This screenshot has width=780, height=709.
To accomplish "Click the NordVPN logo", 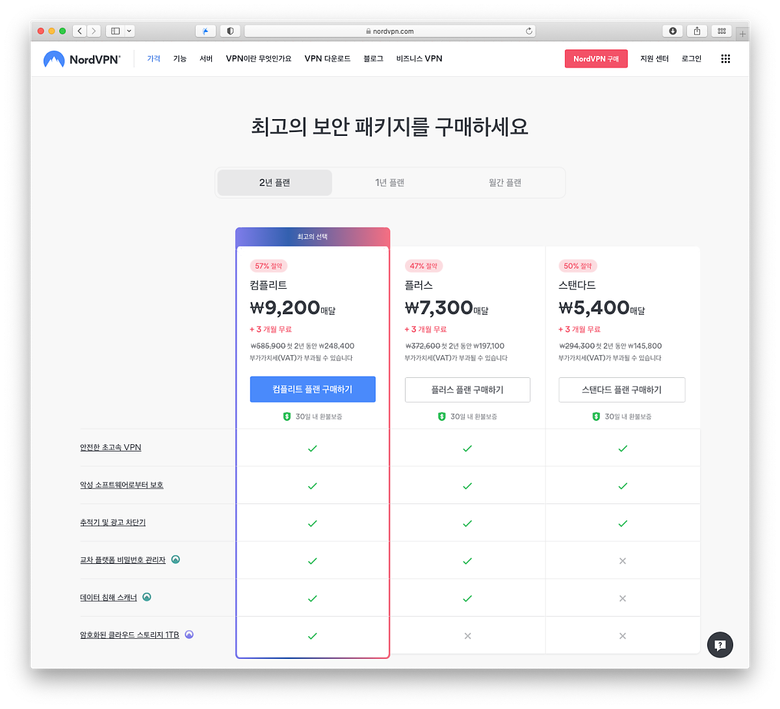I will coord(82,59).
